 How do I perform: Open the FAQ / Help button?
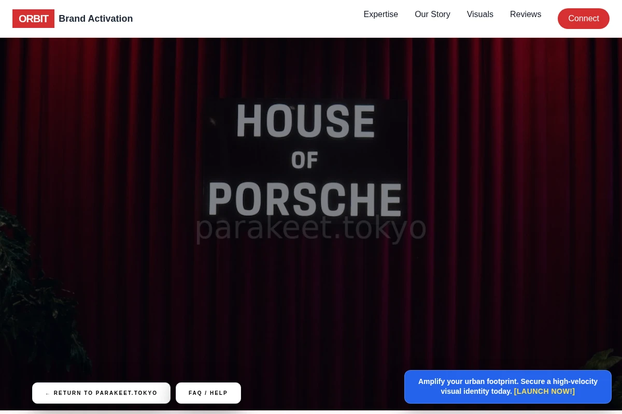208,393
